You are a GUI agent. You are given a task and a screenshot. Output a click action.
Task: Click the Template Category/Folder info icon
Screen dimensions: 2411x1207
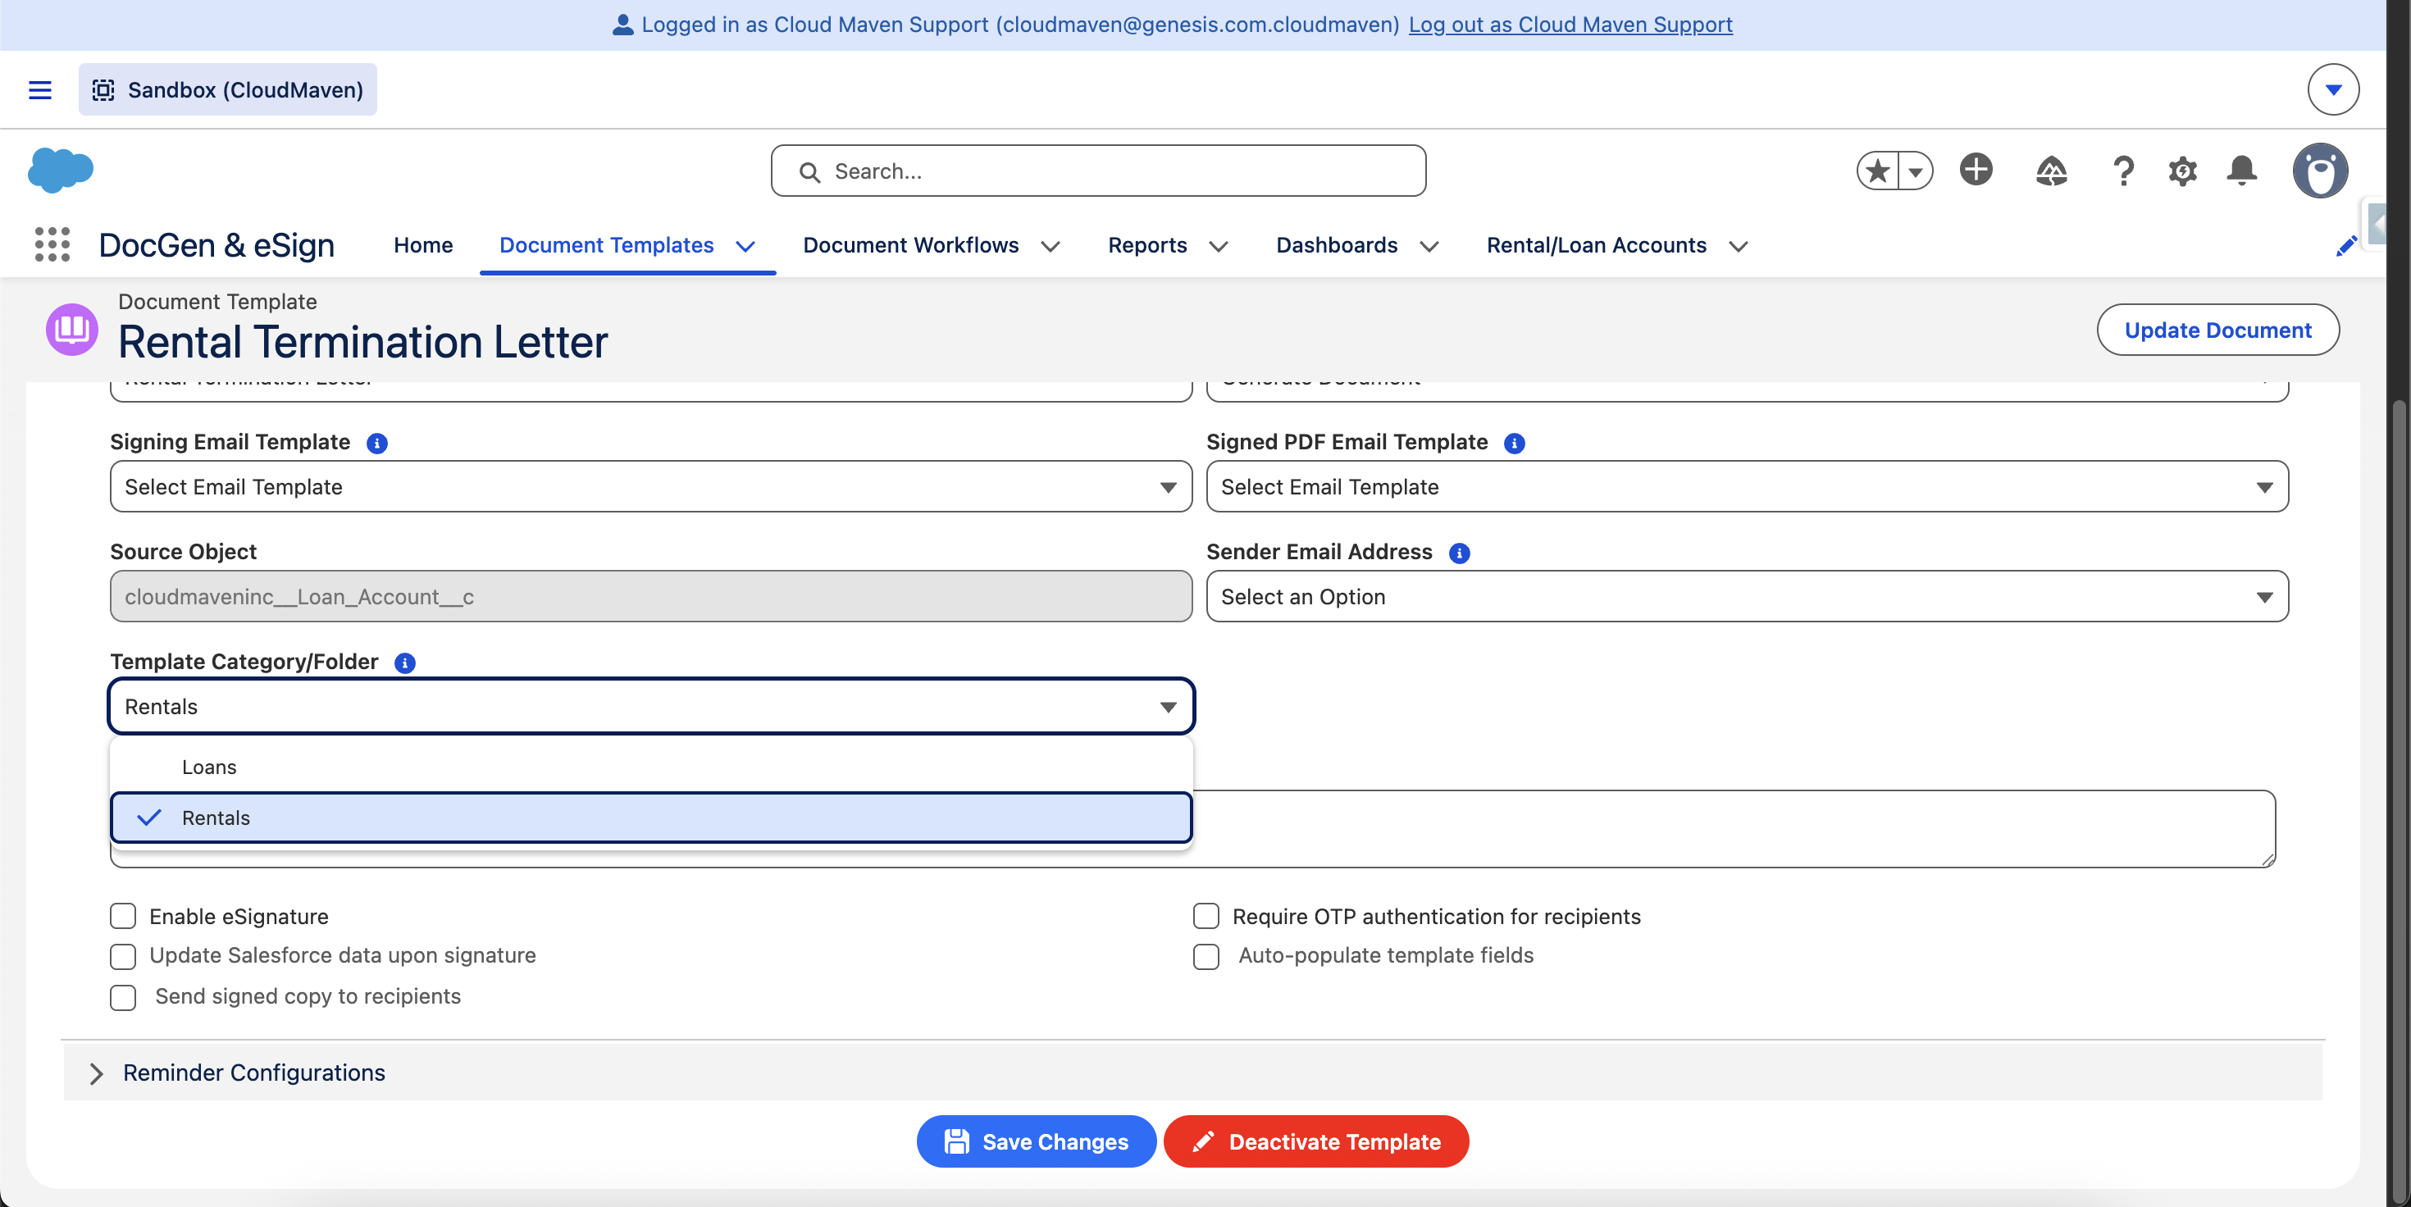click(x=405, y=663)
